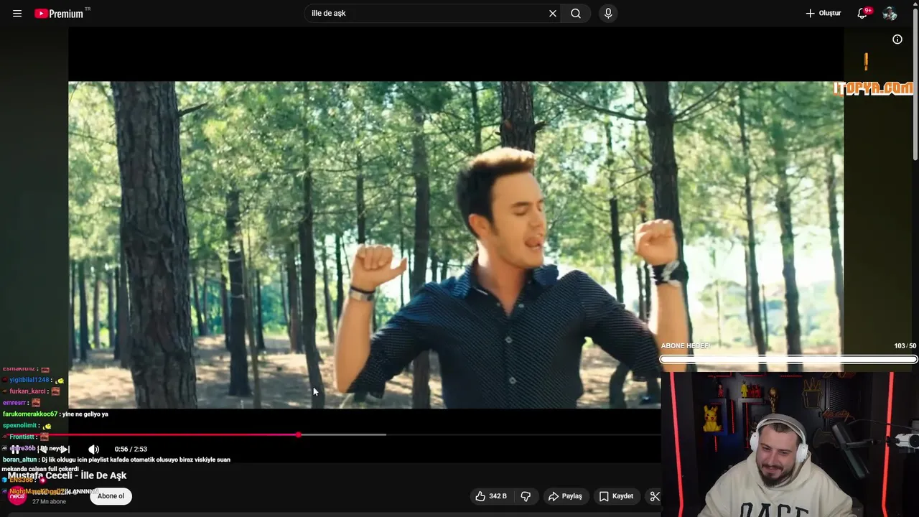Open the clip scissors button
The height and width of the screenshot is (517, 919).
point(654,496)
